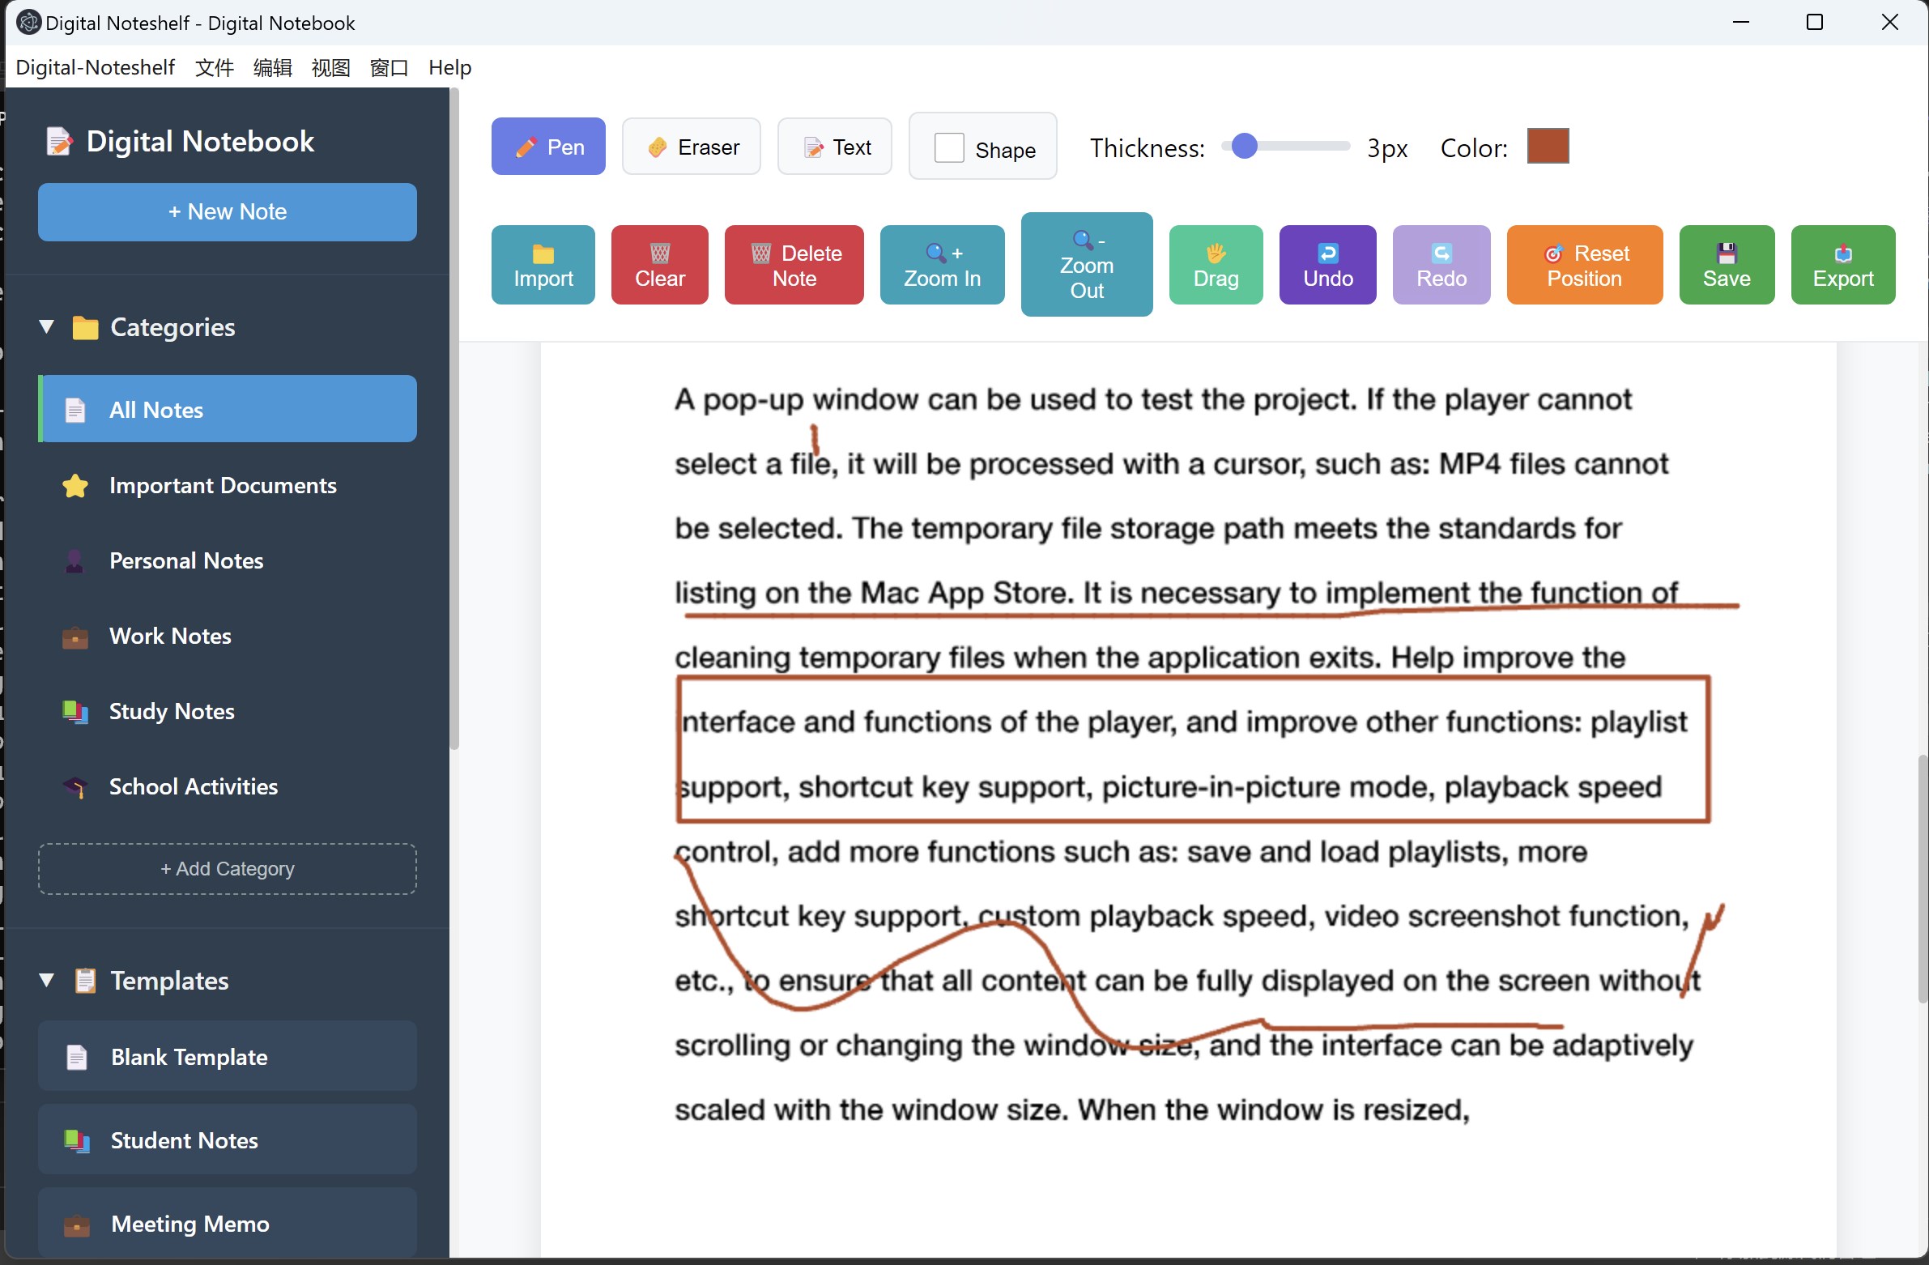Click Add Category in sidebar
Viewport: 1929px width, 1265px height.
[227, 869]
